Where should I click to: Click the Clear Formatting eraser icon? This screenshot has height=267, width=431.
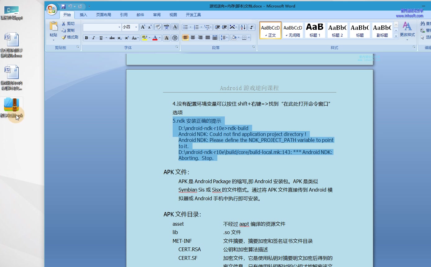click(158, 27)
